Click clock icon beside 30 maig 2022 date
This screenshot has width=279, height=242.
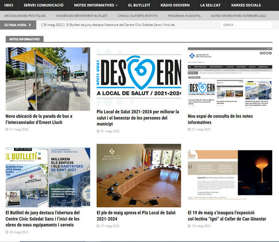click(x=7, y=232)
